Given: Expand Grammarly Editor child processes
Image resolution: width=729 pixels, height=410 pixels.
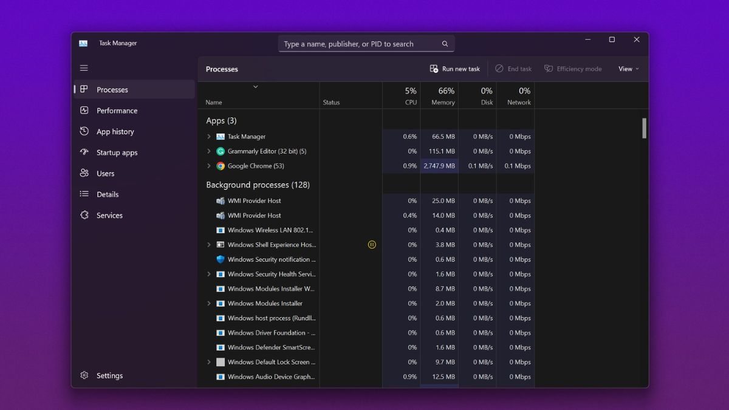Looking at the screenshot, I should (210, 151).
